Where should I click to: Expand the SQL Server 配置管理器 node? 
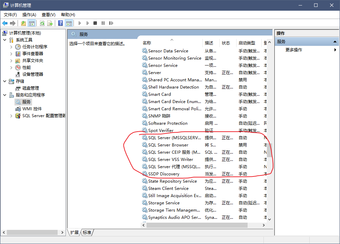click(11, 116)
